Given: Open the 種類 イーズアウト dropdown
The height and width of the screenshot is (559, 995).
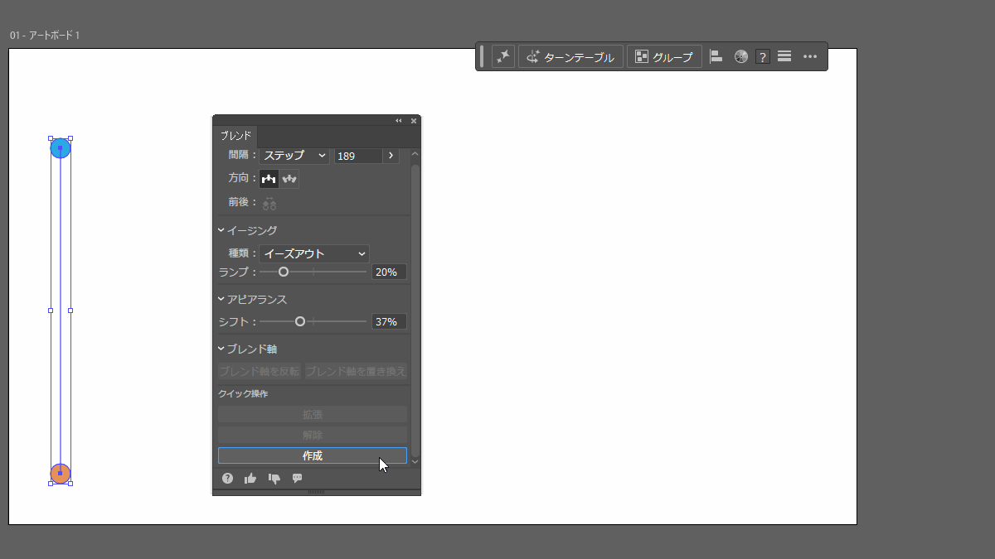Looking at the screenshot, I should (314, 253).
